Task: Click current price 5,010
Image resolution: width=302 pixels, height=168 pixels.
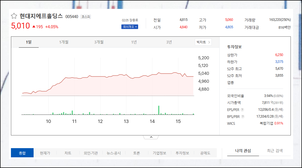Action: point(20,26)
